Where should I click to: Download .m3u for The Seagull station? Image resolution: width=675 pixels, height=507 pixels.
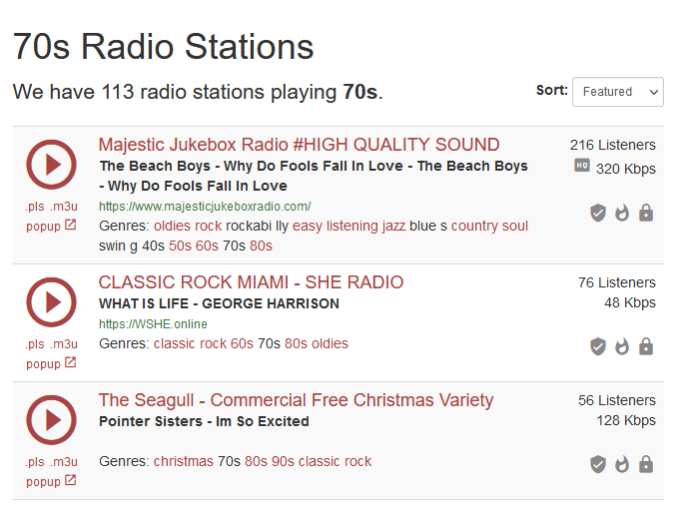coord(64,462)
